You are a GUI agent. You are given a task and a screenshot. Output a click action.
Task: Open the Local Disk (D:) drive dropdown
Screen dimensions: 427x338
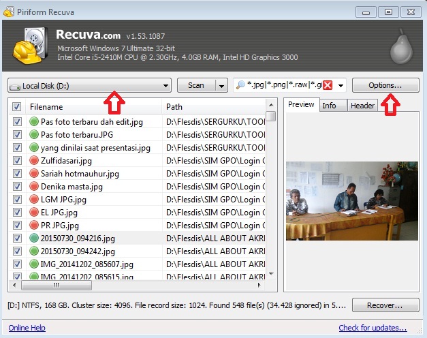(x=89, y=86)
